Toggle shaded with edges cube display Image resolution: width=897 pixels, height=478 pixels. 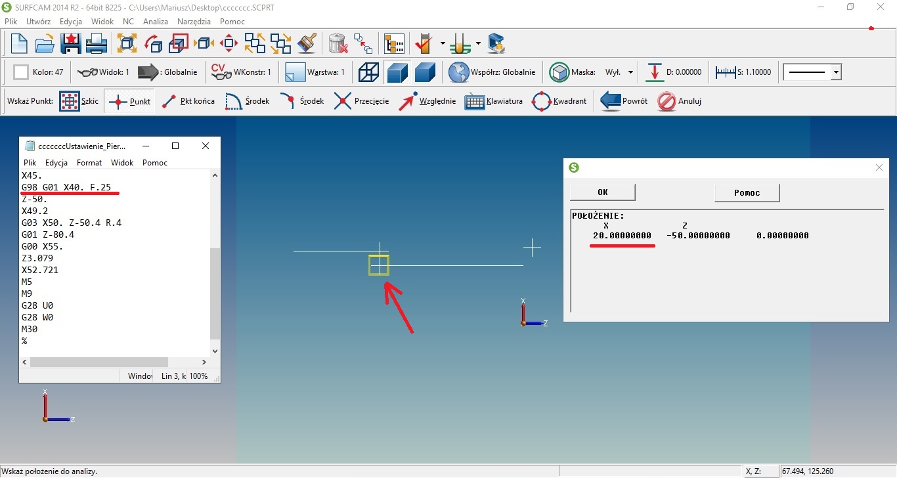tap(397, 72)
